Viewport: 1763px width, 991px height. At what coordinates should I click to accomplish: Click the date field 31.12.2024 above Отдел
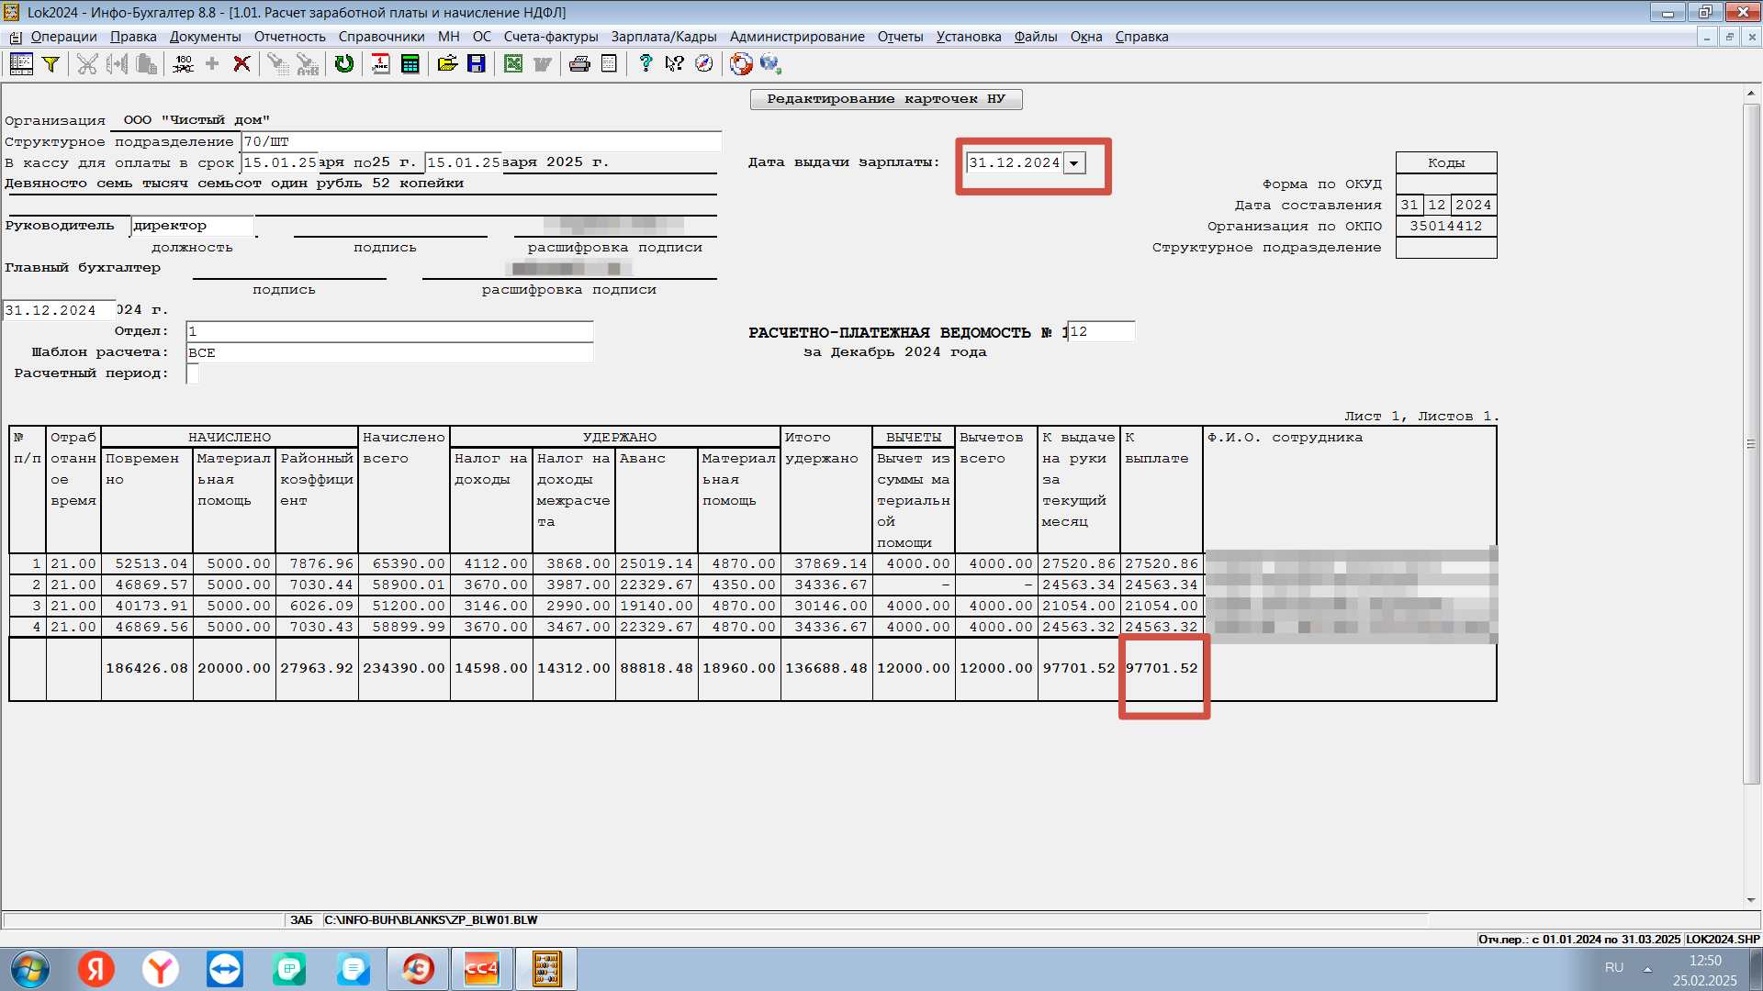[x=60, y=310]
